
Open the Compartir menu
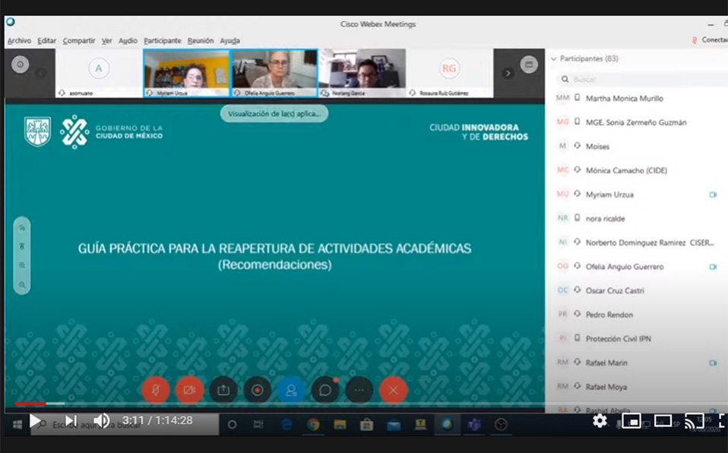(x=79, y=40)
